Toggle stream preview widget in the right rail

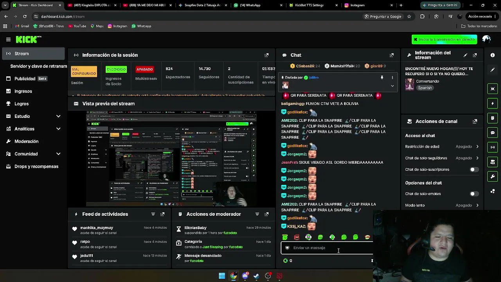(493, 89)
